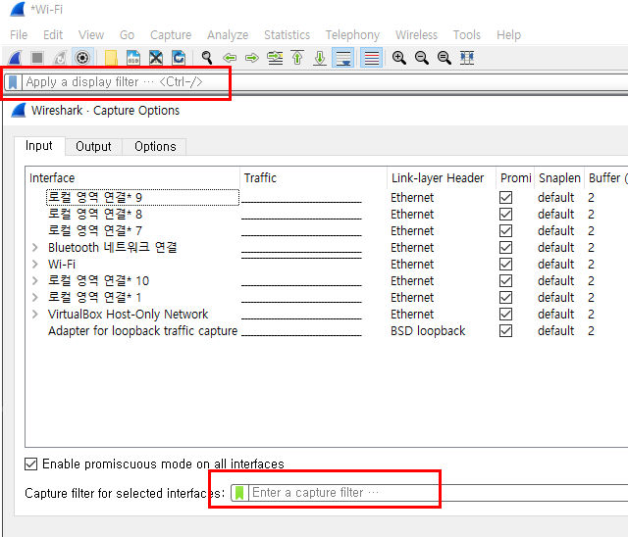Open the Capture menu
Viewport: 628px width, 537px height.
(171, 35)
